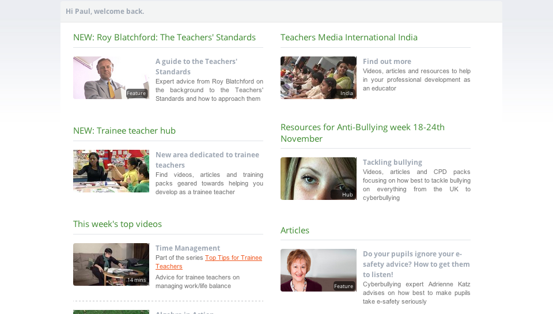Open the Adrienne Katz article thumbnail
This screenshot has height=314, width=553.
(319, 270)
